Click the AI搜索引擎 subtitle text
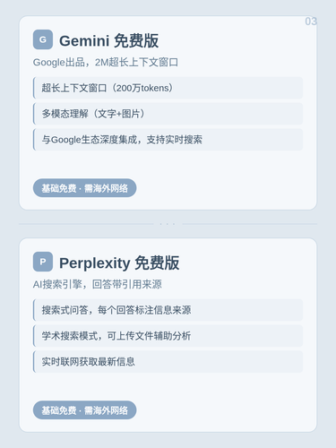The height and width of the screenshot is (448, 336). pyautogui.click(x=57, y=284)
